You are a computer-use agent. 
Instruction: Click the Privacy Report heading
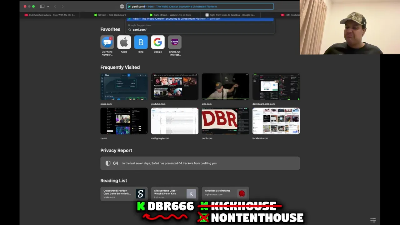pyautogui.click(x=116, y=150)
